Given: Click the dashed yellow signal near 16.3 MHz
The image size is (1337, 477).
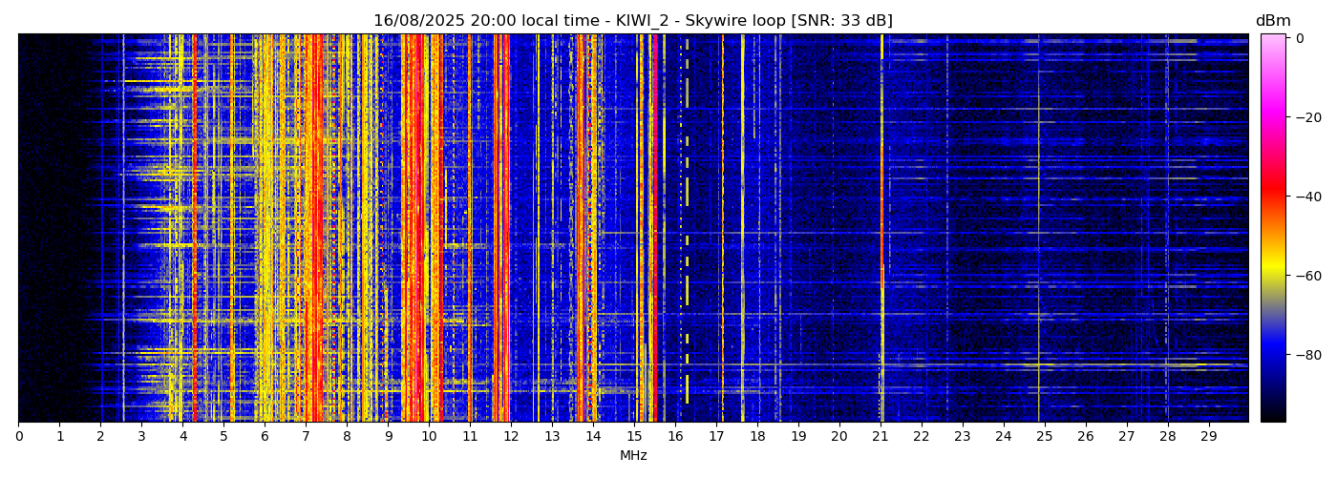Looking at the screenshot, I should [687, 191].
